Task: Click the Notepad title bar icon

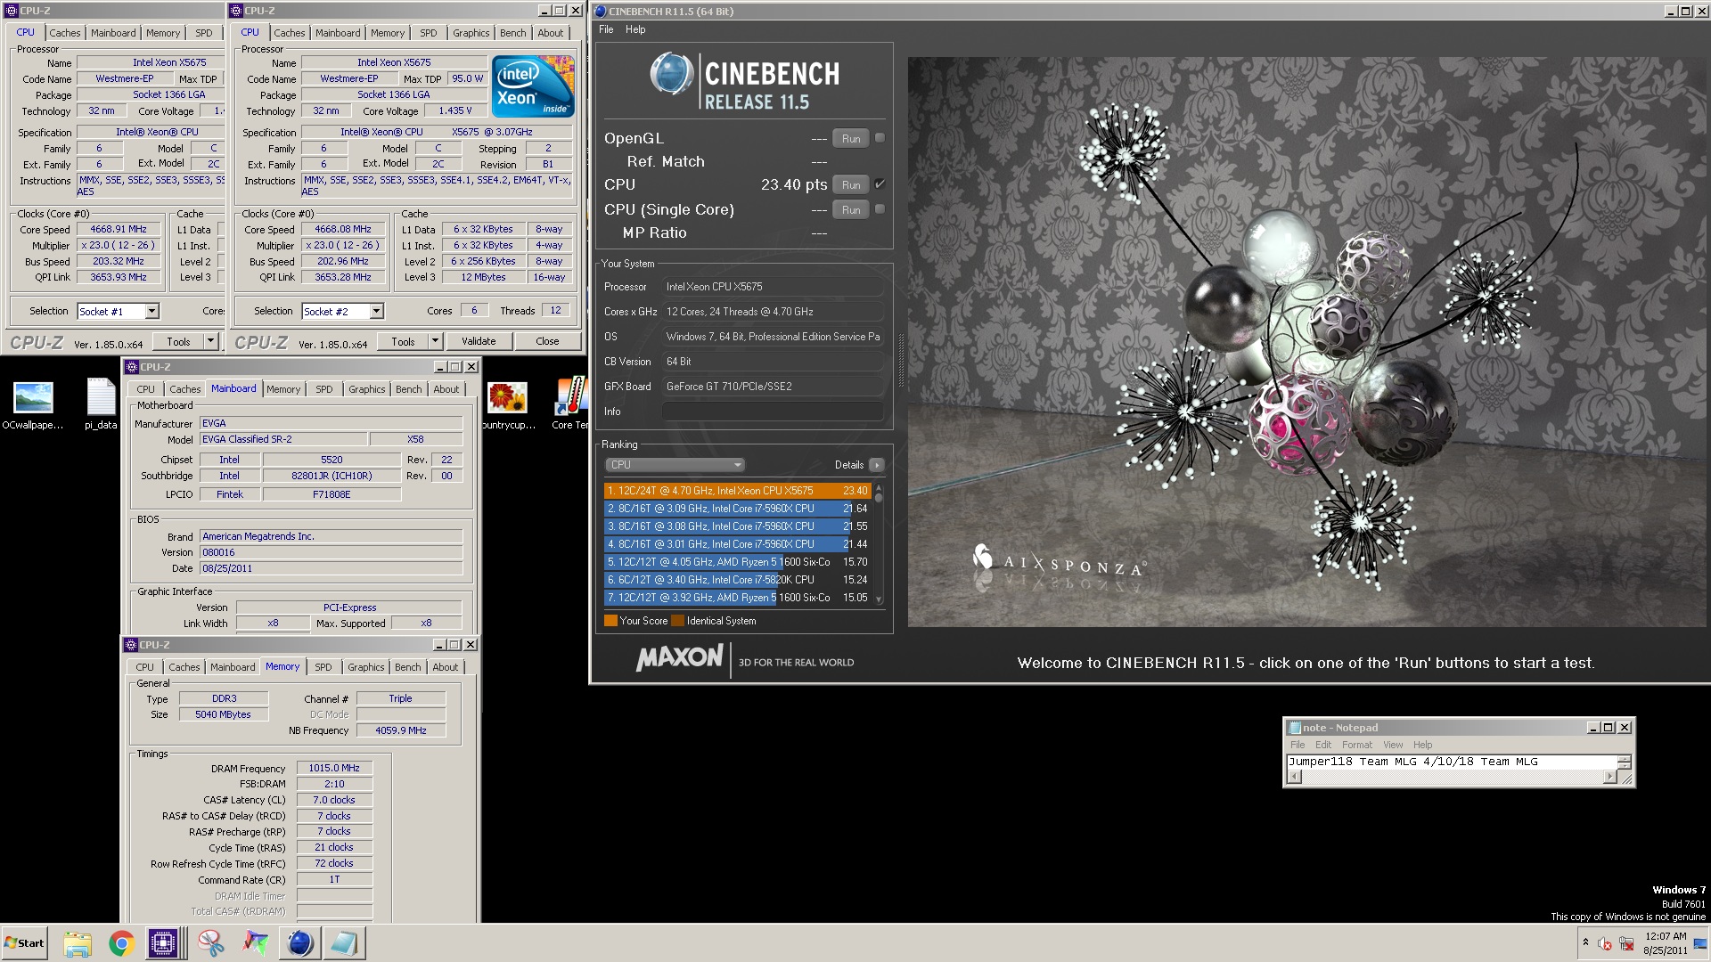Action: pos(1295,728)
